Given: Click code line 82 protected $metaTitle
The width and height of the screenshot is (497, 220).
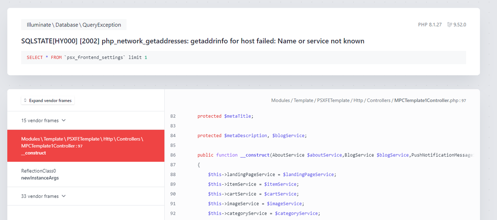Looking at the screenshot, I should (225, 116).
